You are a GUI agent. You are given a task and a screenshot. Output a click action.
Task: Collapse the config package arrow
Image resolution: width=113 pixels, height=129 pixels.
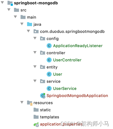(x=35, y=38)
